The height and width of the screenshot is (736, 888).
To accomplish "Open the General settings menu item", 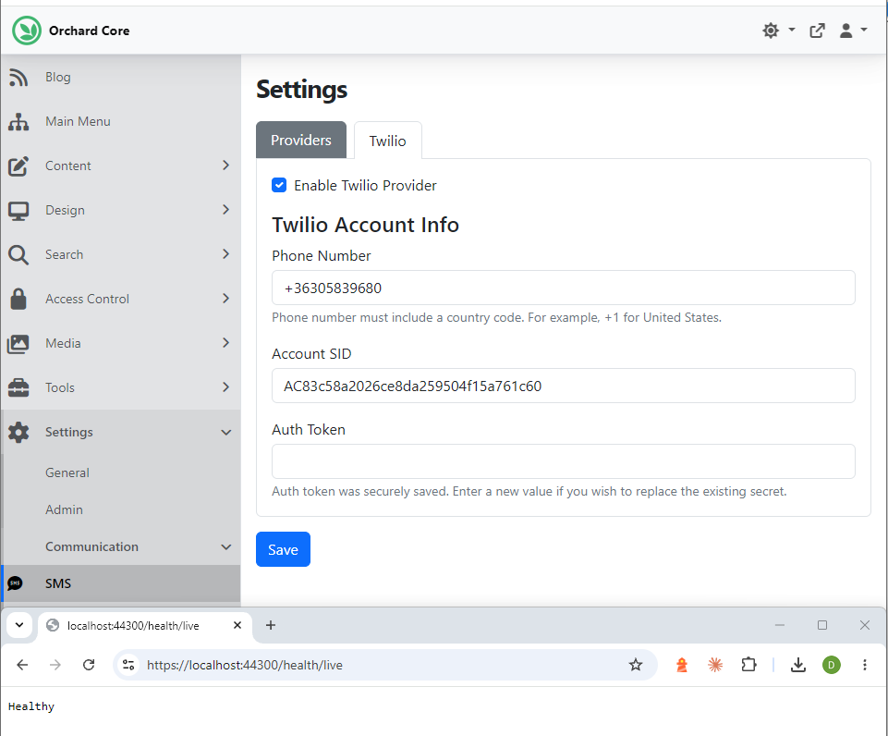I will [67, 472].
